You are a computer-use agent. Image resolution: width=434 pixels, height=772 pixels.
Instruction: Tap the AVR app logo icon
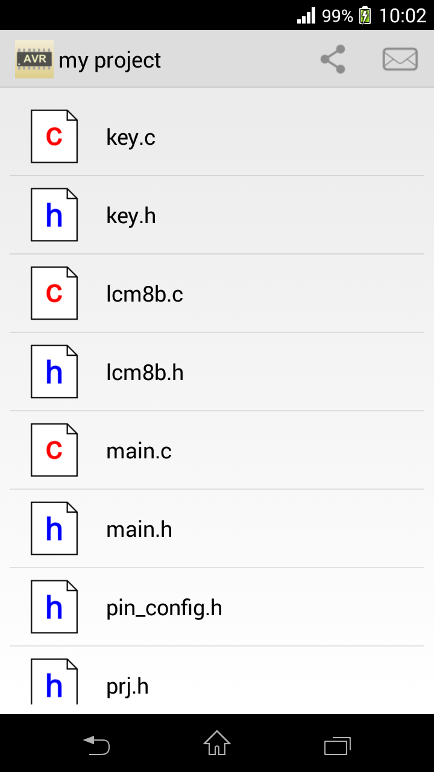(34, 59)
